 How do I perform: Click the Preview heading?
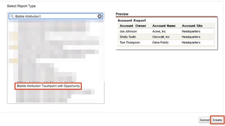(122, 14)
